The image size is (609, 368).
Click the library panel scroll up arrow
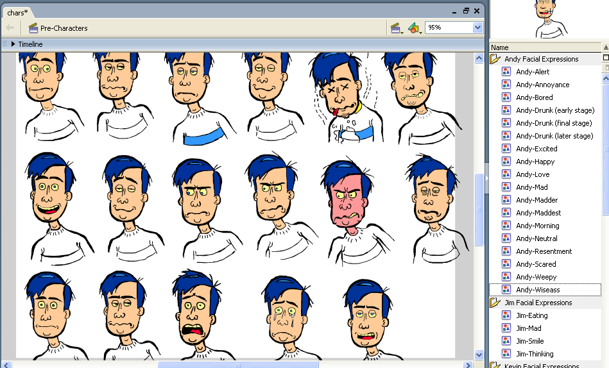[x=606, y=79]
